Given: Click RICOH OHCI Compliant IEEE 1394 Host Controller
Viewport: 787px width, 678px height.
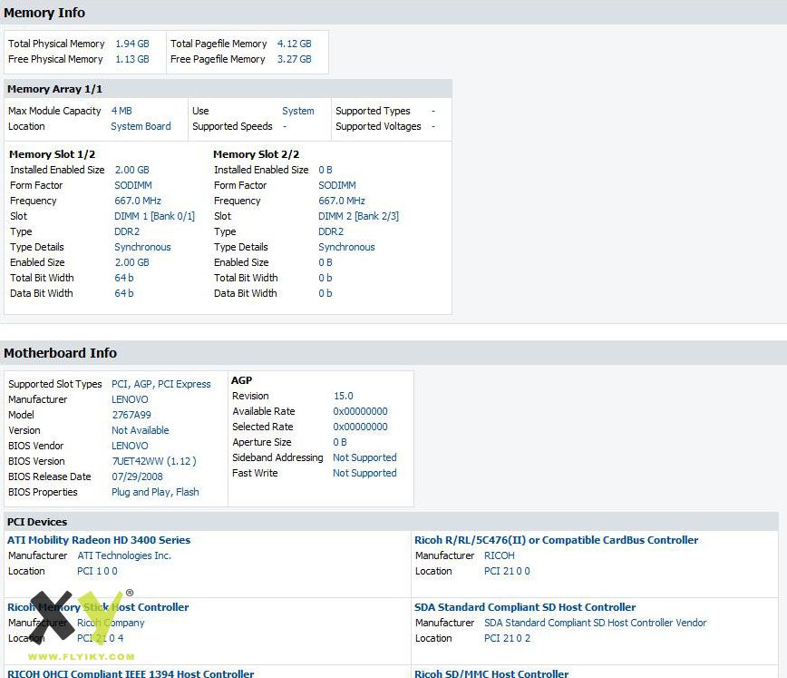Looking at the screenshot, I should pyautogui.click(x=131, y=673).
